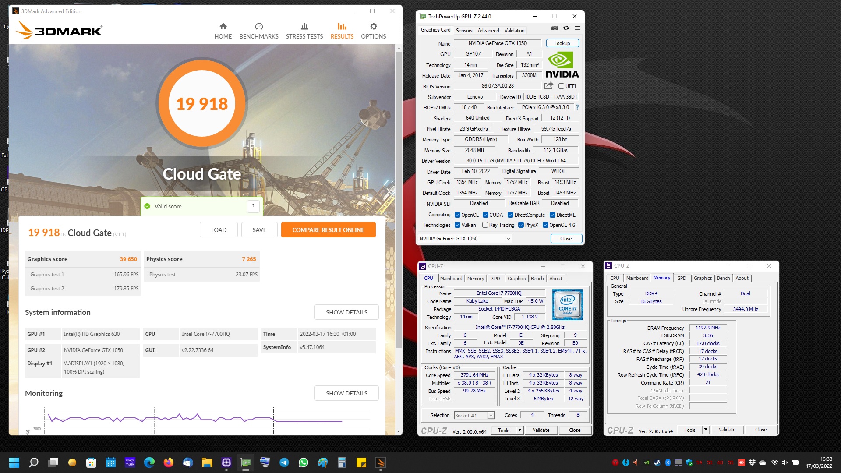Click Lookup button in GPU-Z
This screenshot has height=473, width=841.
[562, 43]
